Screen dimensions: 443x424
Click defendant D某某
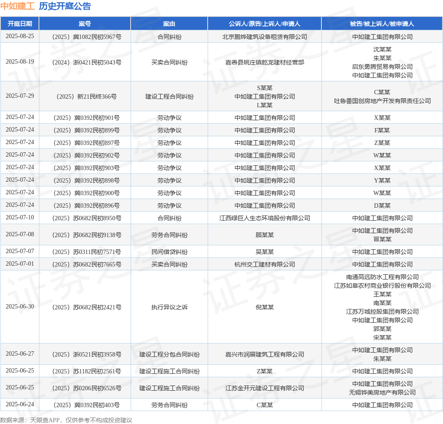tap(382, 206)
